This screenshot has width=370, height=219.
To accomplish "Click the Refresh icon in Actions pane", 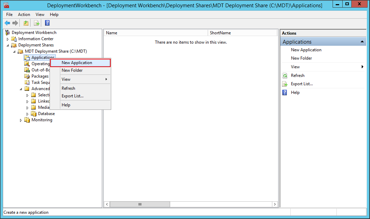I will coord(285,76).
